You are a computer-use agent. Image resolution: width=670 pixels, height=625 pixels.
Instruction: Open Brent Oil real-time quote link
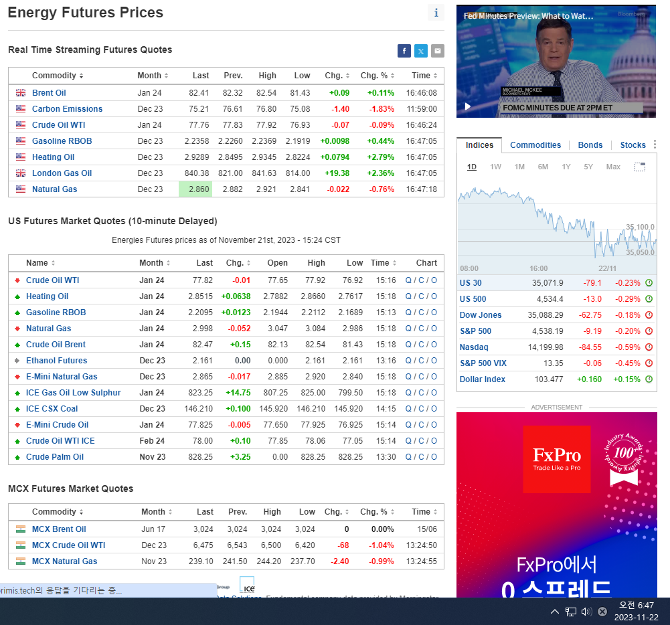pyautogui.click(x=49, y=93)
